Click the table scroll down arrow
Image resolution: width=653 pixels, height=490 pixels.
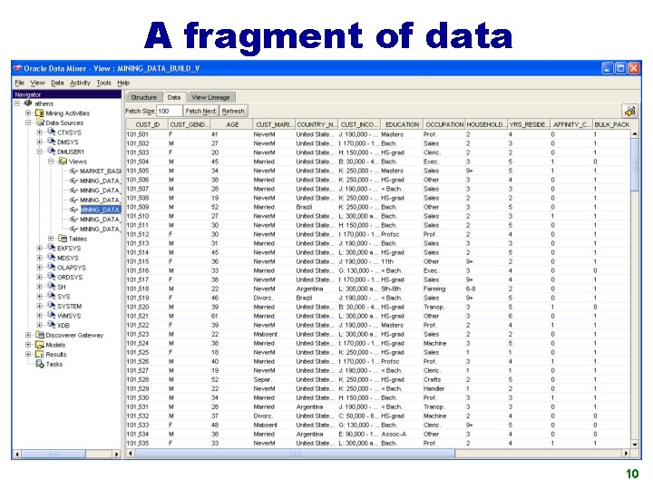tap(635, 445)
